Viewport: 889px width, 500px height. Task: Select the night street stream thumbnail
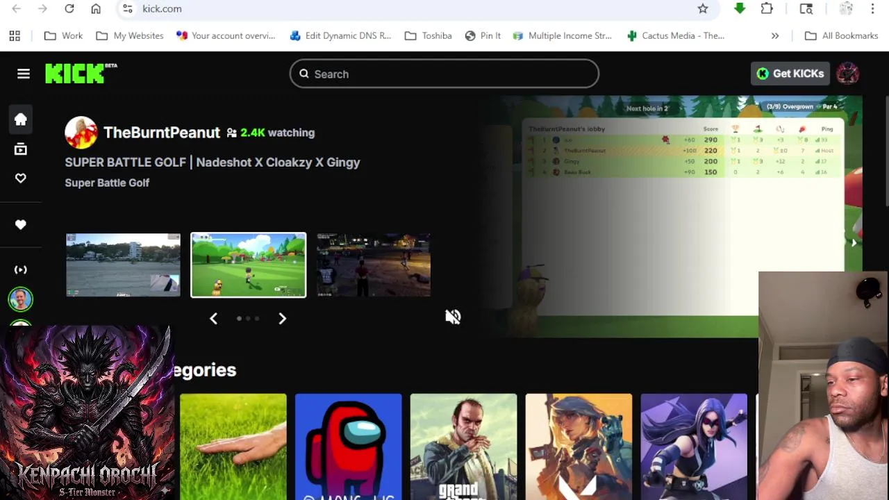[374, 265]
